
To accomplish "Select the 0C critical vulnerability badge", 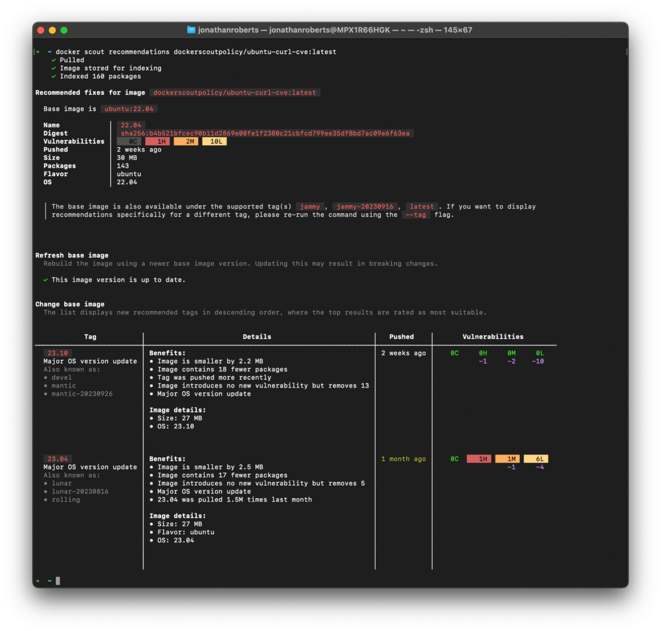I will click(x=130, y=141).
